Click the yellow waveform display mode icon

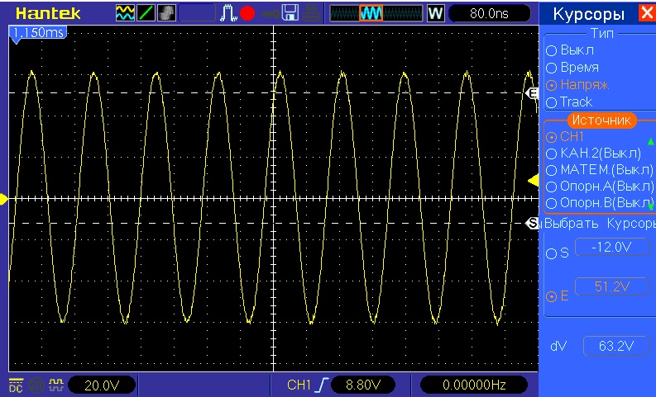click(x=125, y=13)
